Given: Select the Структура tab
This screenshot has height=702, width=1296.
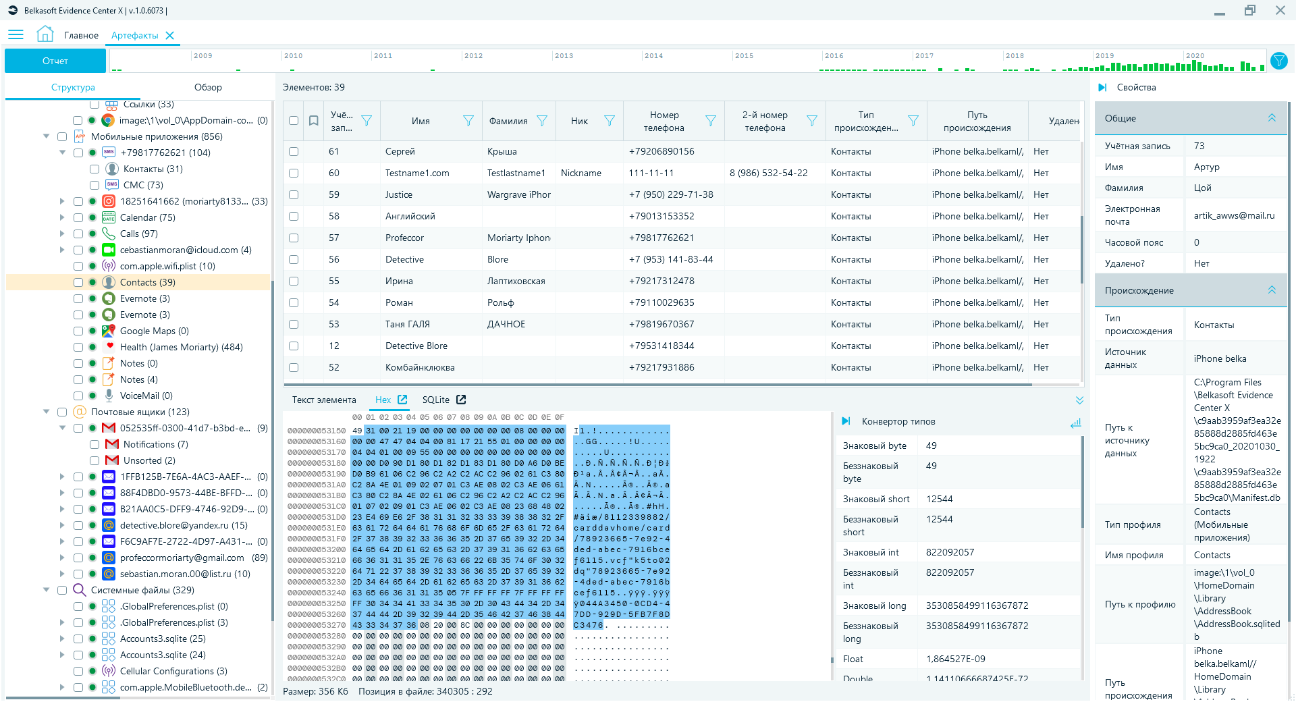Looking at the screenshot, I should pyautogui.click(x=73, y=87).
